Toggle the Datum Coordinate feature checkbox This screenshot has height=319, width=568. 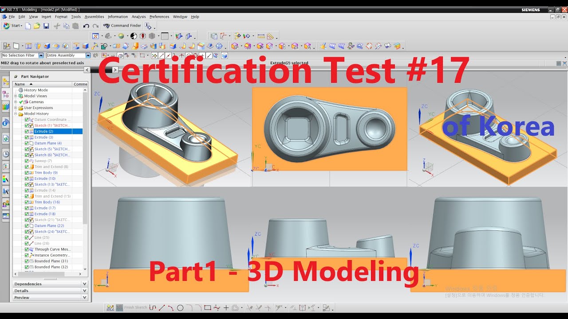click(27, 120)
